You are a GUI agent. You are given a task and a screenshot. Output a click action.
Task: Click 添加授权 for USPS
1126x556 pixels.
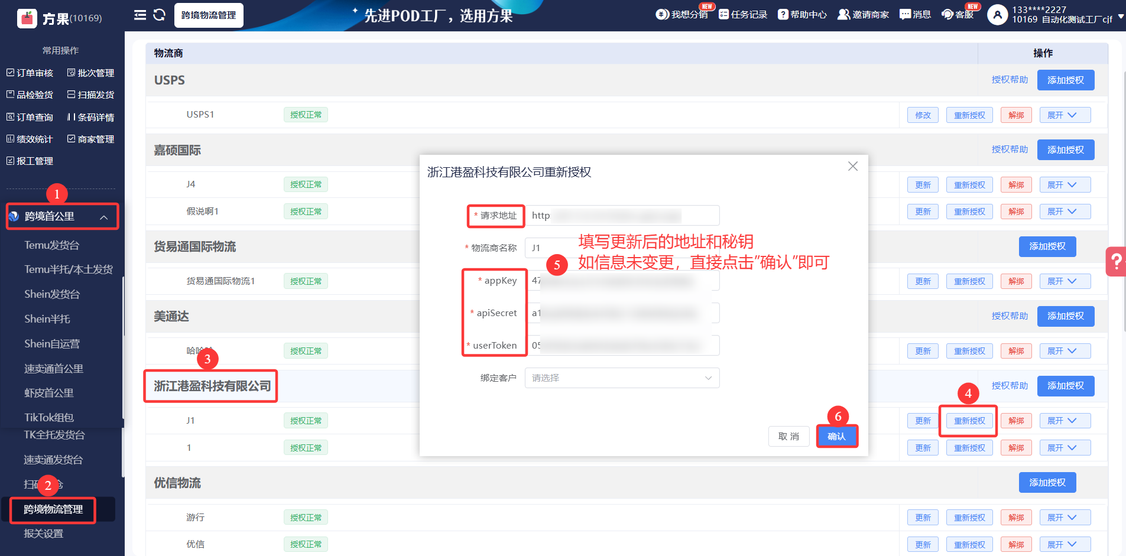click(x=1066, y=80)
